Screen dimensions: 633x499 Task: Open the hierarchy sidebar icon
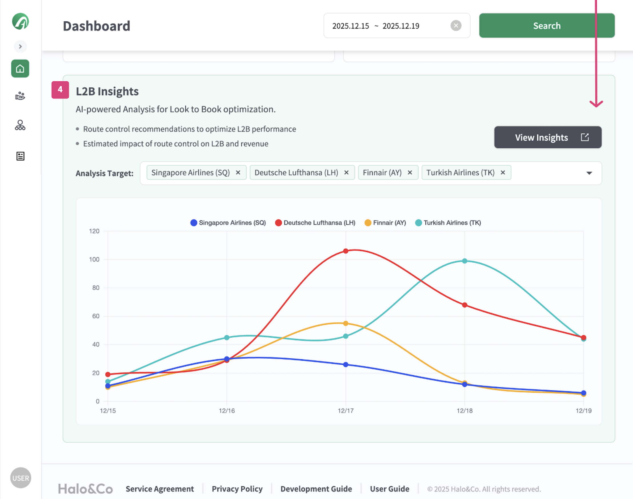20,126
